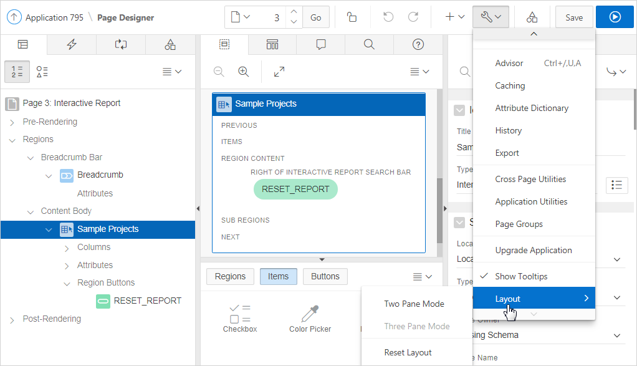
Task: Click the Undo icon
Action: tap(388, 17)
